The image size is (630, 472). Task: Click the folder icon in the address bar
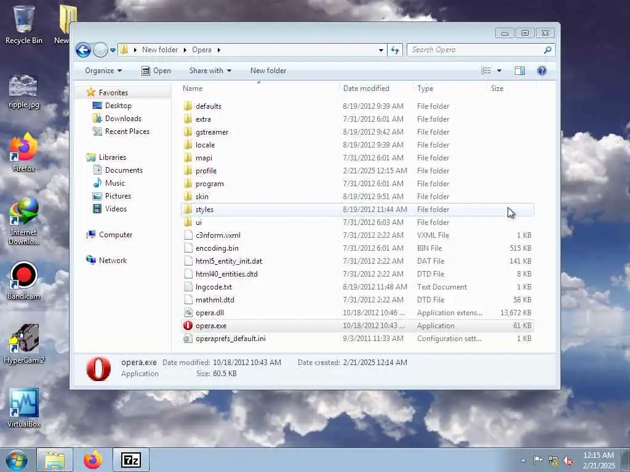[x=124, y=50]
